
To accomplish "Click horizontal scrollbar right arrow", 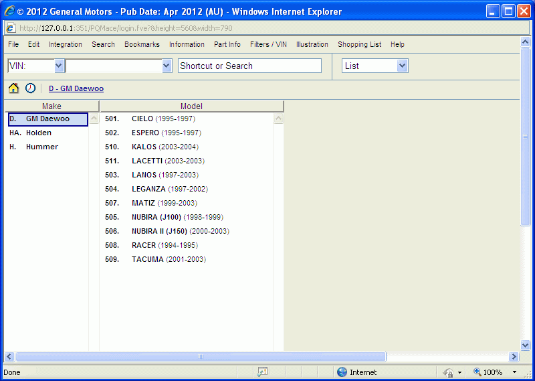I will (514, 357).
